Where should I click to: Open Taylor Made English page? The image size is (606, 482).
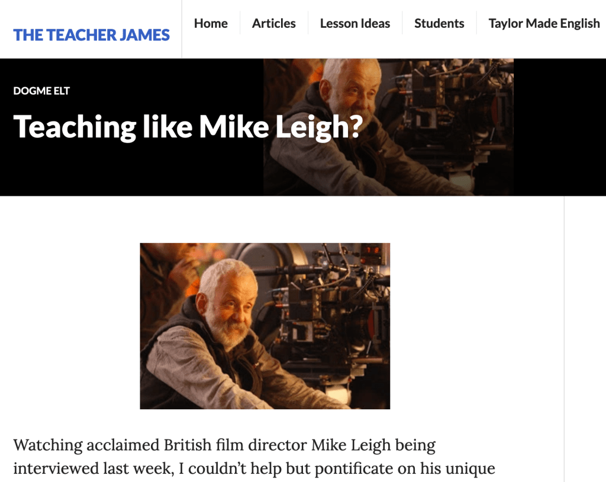pos(544,23)
